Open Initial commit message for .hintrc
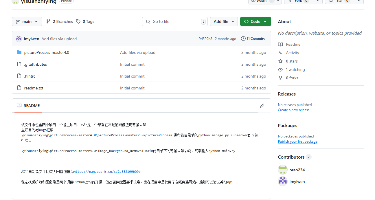The image size is (375, 200). [x=132, y=76]
